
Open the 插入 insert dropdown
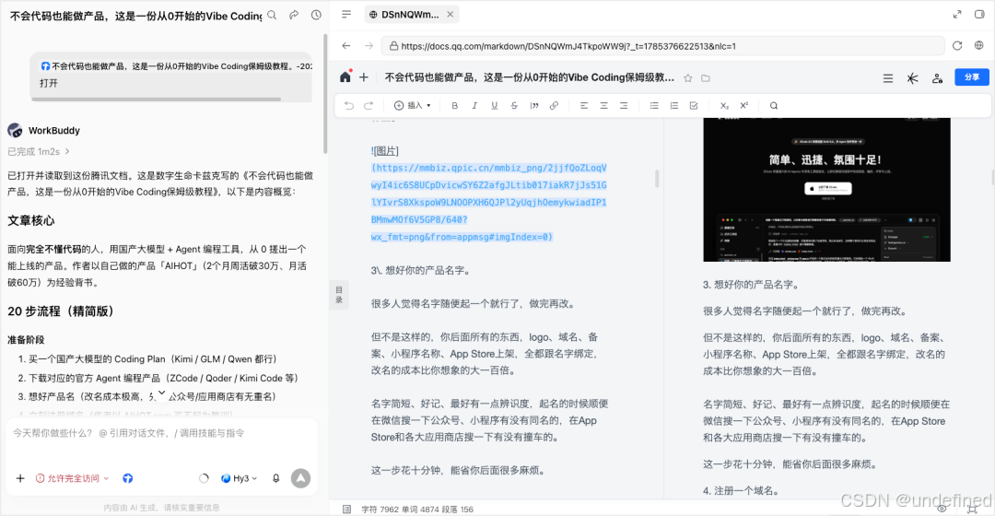[413, 105]
